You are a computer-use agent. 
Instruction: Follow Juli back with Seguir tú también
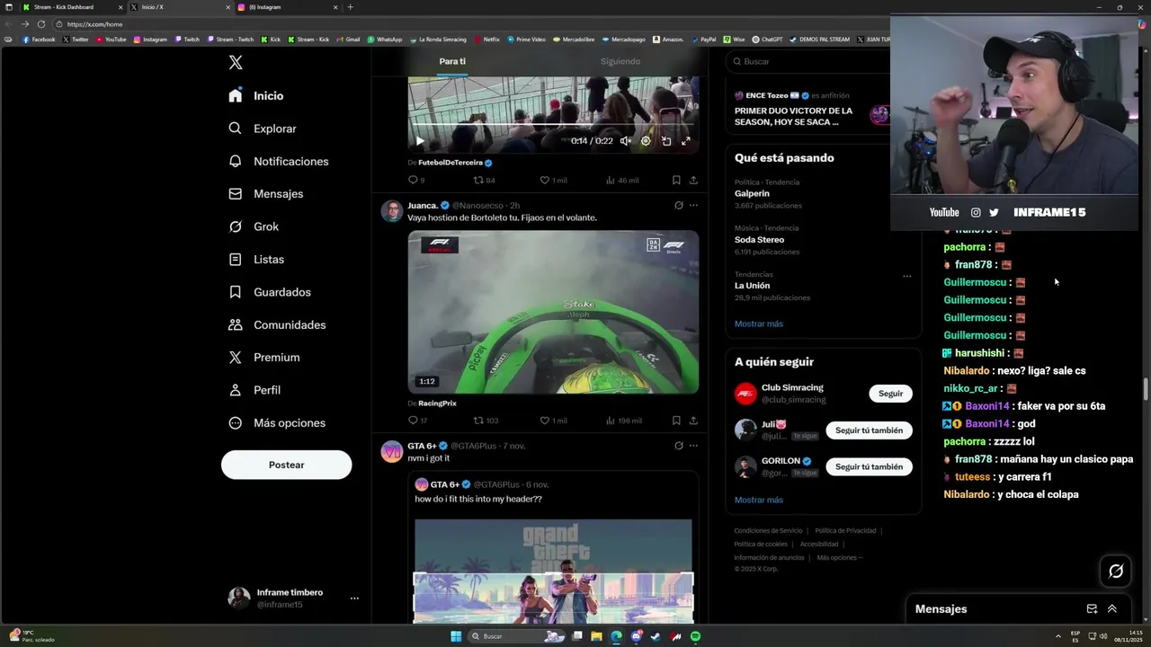(869, 430)
